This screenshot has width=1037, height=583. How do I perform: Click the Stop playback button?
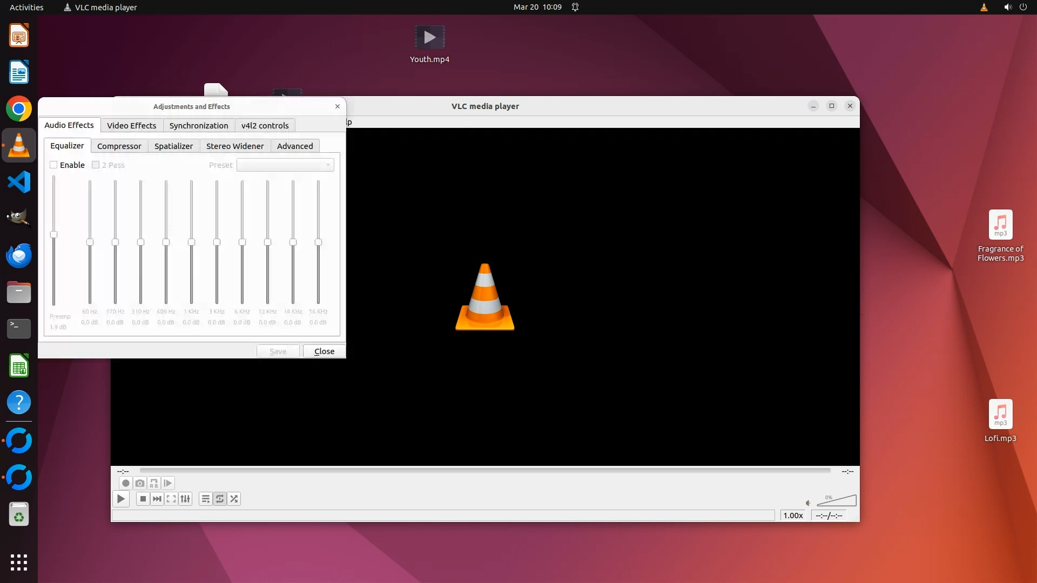(x=143, y=499)
